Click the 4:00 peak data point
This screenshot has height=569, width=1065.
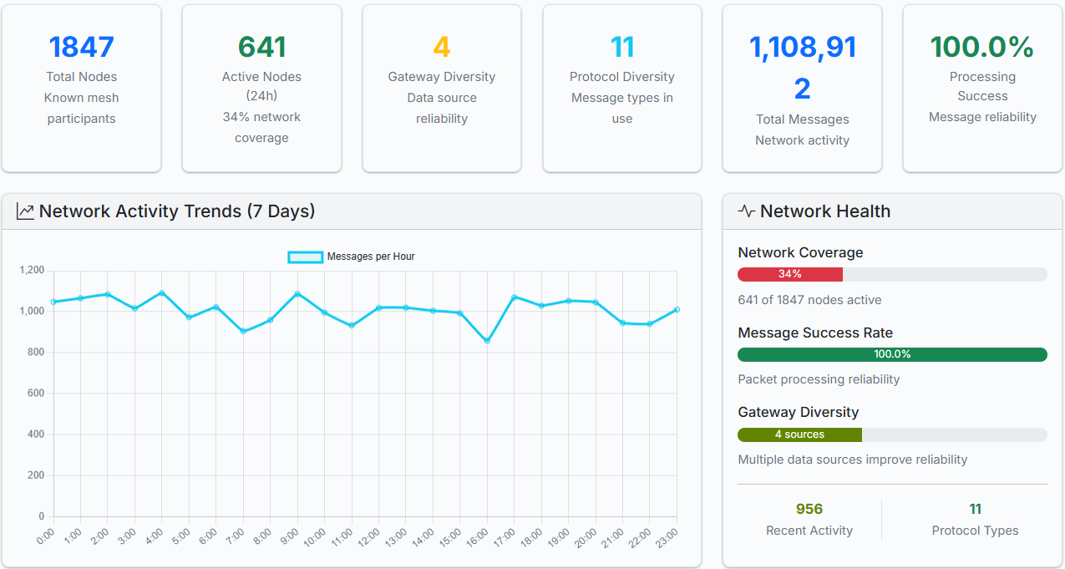[x=161, y=292]
